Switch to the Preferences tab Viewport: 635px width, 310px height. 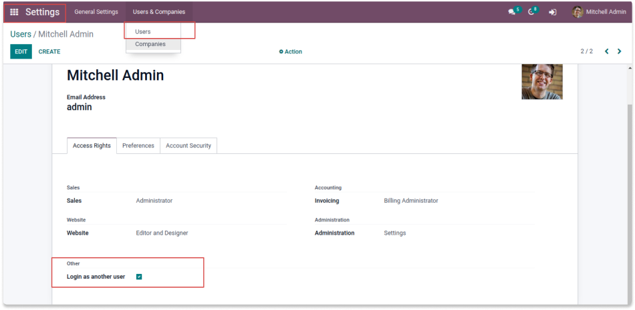click(138, 145)
